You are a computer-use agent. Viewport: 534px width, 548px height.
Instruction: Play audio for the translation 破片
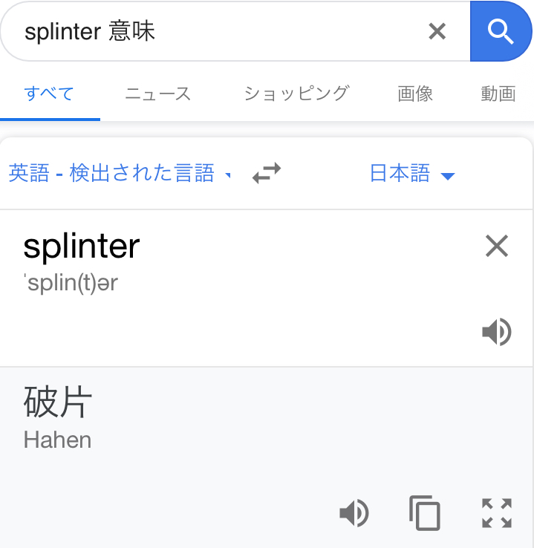click(x=354, y=512)
